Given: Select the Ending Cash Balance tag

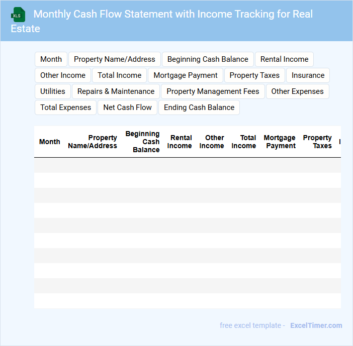Looking at the screenshot, I should pyautogui.click(x=199, y=107).
